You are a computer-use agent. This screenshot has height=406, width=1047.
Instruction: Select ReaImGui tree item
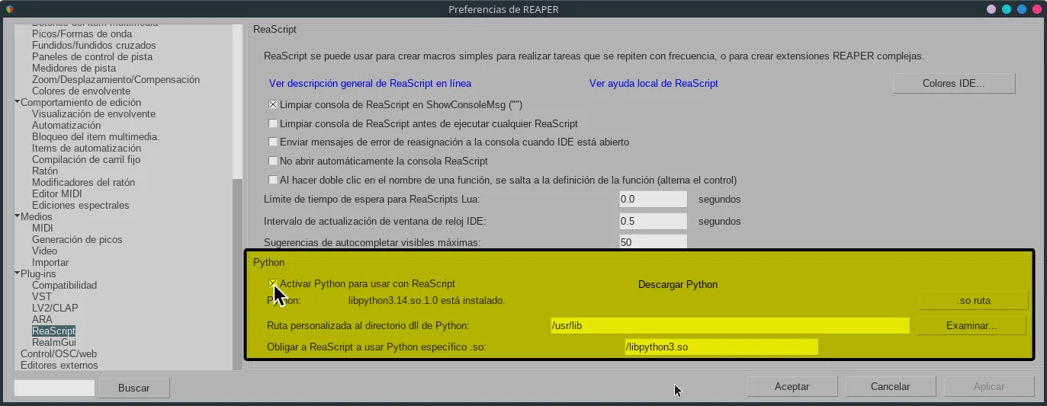pyautogui.click(x=54, y=343)
